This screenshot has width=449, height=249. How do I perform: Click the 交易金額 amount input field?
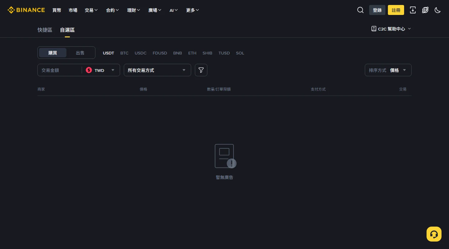pyautogui.click(x=59, y=70)
